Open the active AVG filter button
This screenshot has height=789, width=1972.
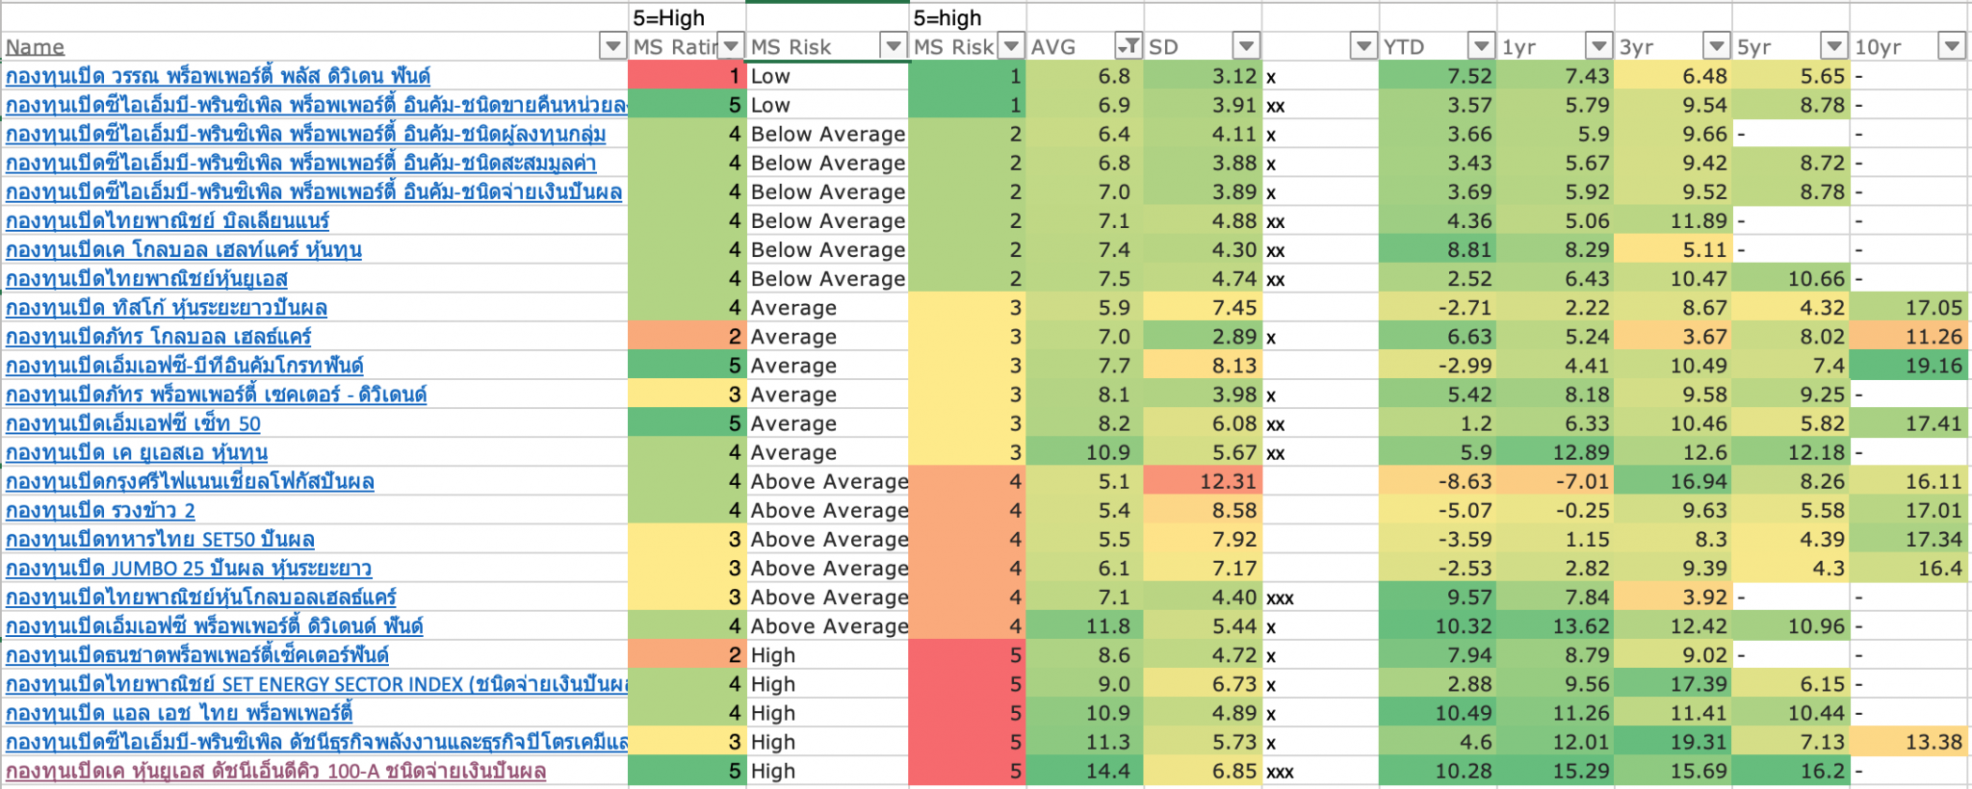(1129, 46)
